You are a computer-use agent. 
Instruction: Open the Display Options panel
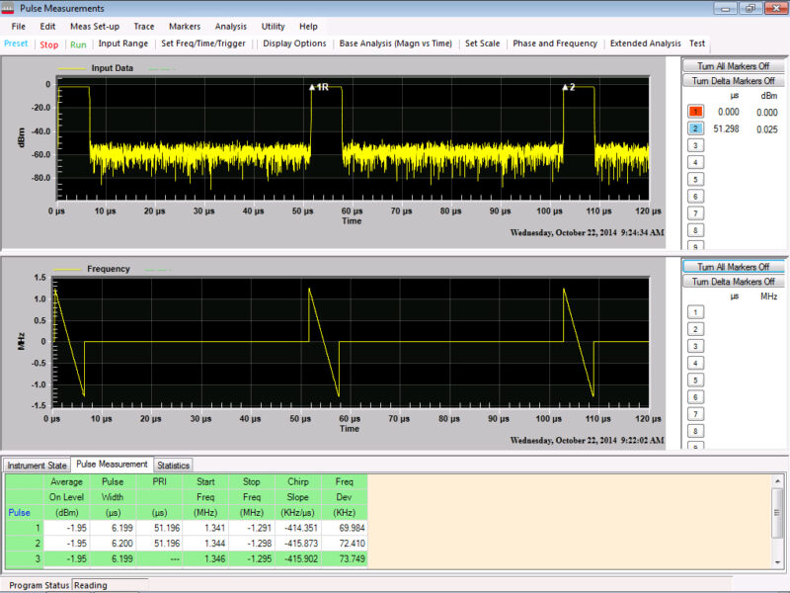(294, 43)
